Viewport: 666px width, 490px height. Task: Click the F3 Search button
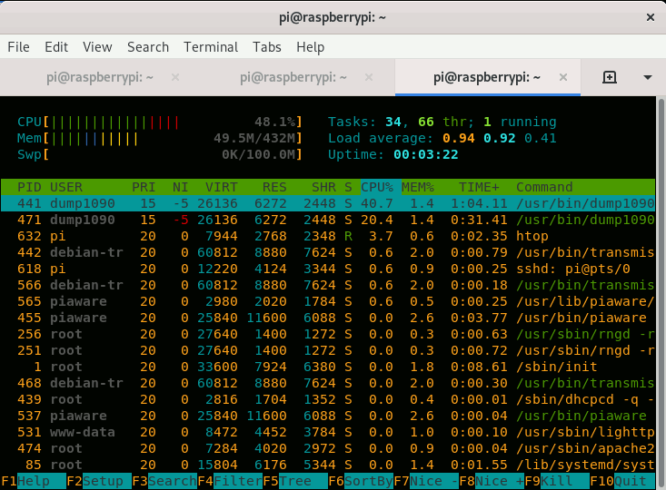tap(164, 481)
